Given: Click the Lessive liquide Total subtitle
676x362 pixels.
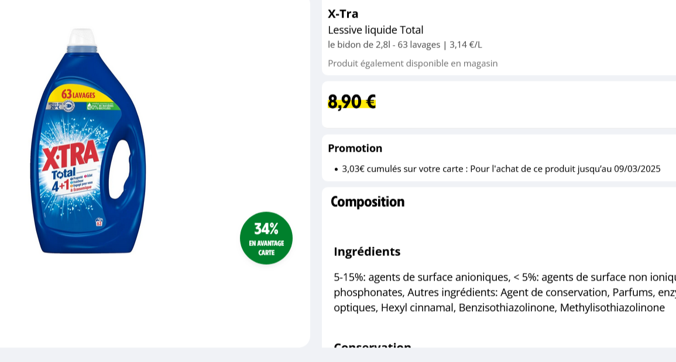Looking at the screenshot, I should click(x=375, y=29).
